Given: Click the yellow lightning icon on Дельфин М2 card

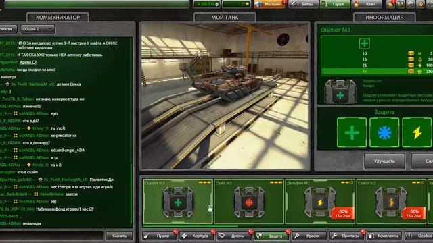Looking at the screenshot, I should click(x=320, y=202).
